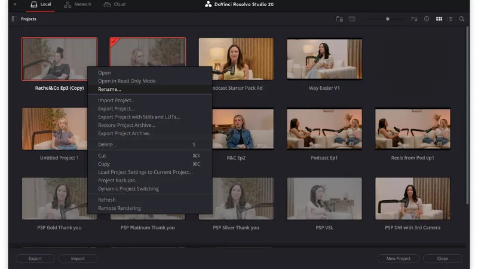
Task: Select Export Project... menu entry
Action: click(x=150, y=109)
